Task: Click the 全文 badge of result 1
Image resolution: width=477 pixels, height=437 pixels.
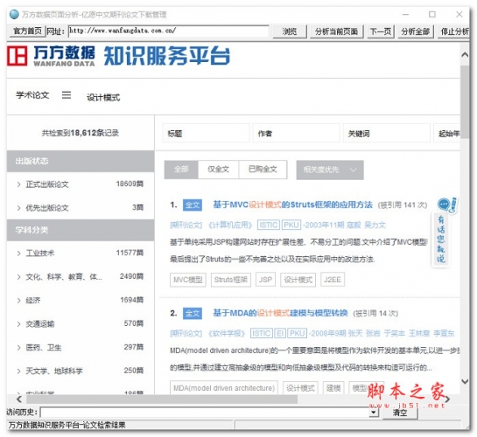Action: coord(193,205)
